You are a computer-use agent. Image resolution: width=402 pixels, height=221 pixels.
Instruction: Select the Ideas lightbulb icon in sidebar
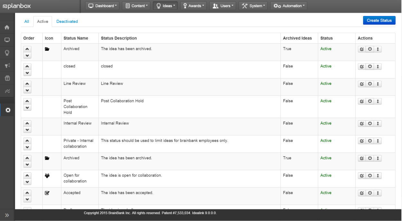[x=7, y=52]
